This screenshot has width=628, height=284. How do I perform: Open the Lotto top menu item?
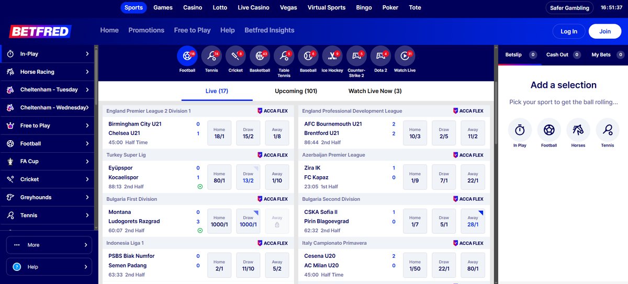click(220, 8)
